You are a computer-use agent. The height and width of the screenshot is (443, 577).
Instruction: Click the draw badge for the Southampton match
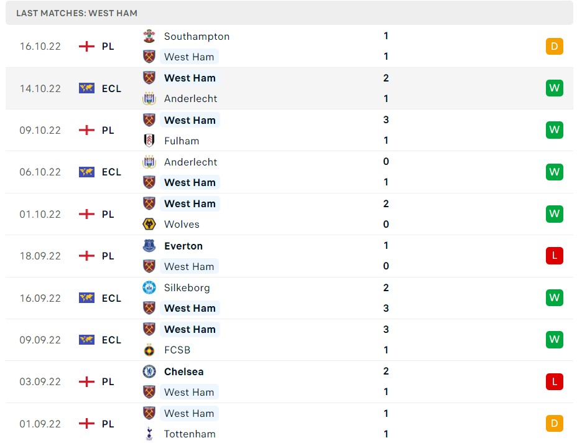(x=554, y=46)
